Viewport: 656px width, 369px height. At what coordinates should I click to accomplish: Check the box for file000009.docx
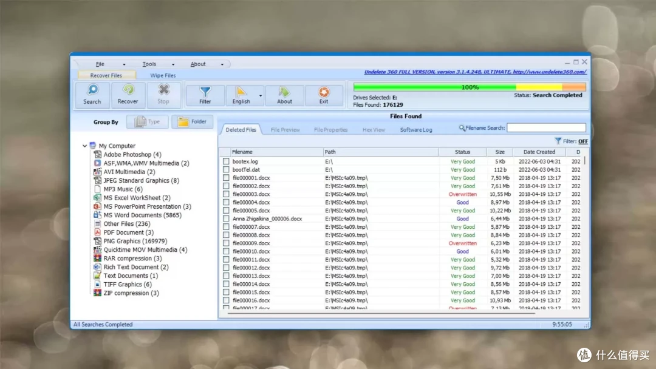coord(226,243)
